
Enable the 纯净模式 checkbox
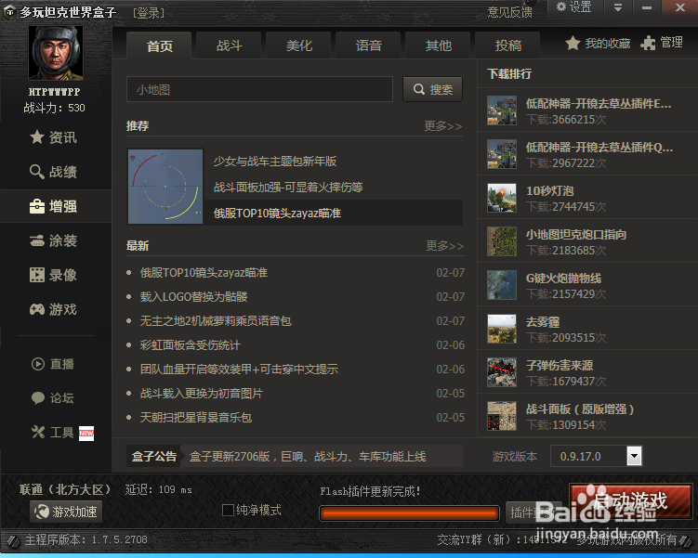point(228,510)
